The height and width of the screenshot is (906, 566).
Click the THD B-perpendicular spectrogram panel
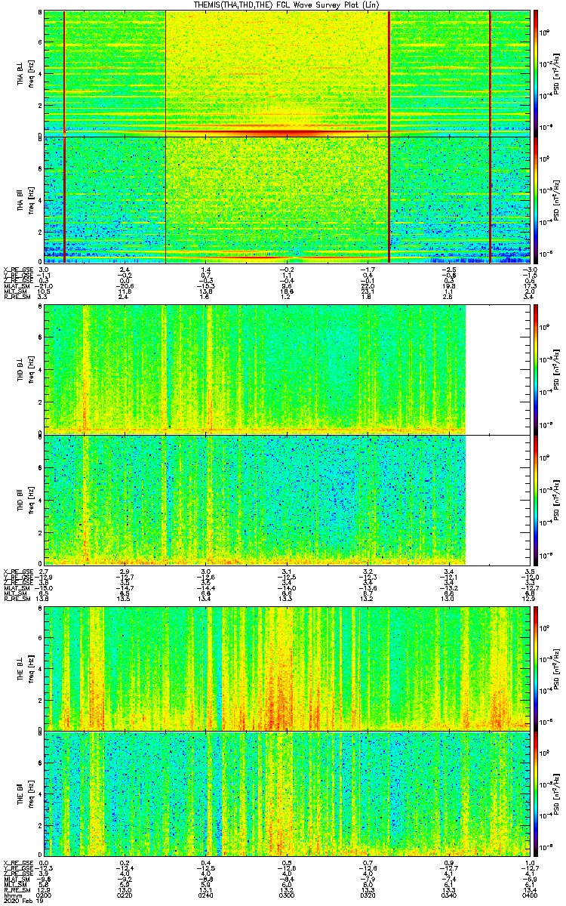click(x=286, y=369)
